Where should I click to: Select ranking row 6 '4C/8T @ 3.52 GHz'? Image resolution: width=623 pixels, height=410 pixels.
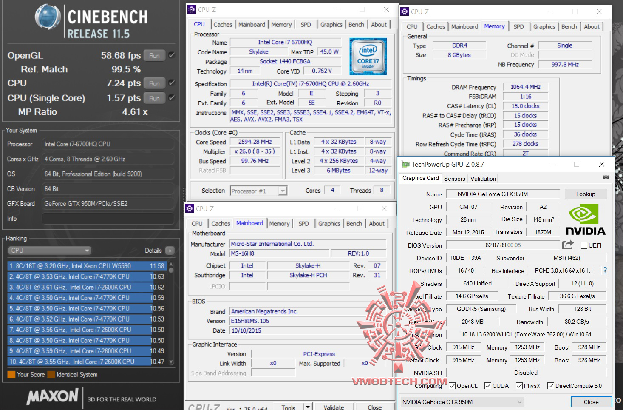point(87,319)
